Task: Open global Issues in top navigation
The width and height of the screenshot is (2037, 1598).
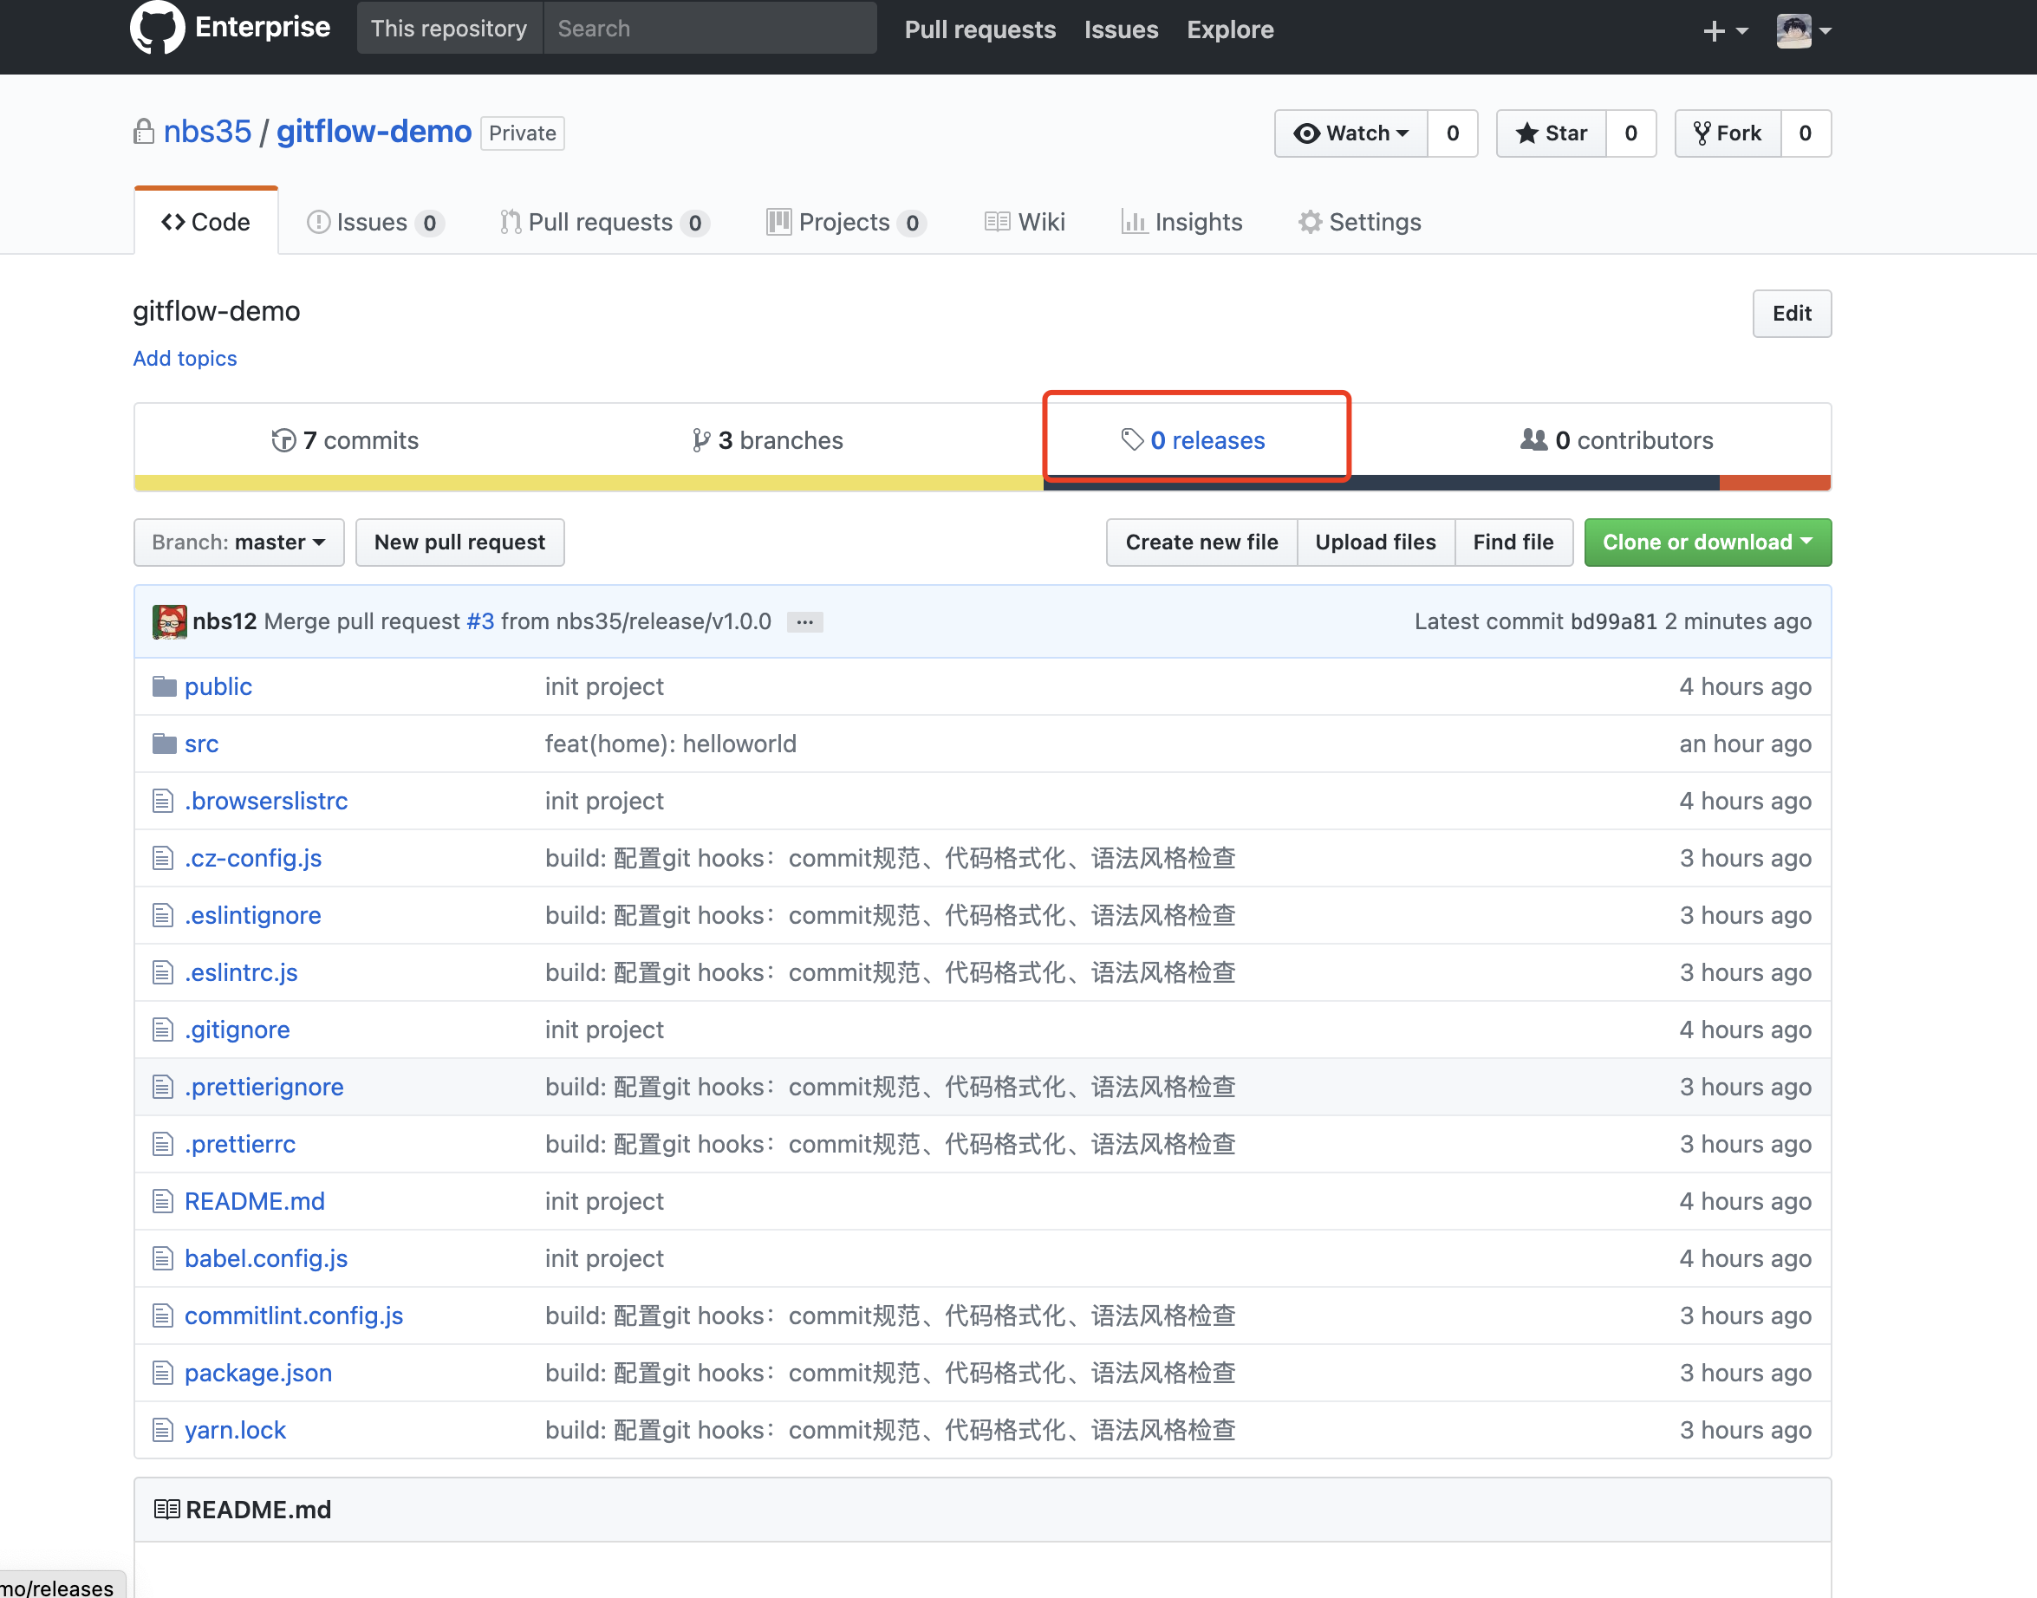Action: 1120,30
